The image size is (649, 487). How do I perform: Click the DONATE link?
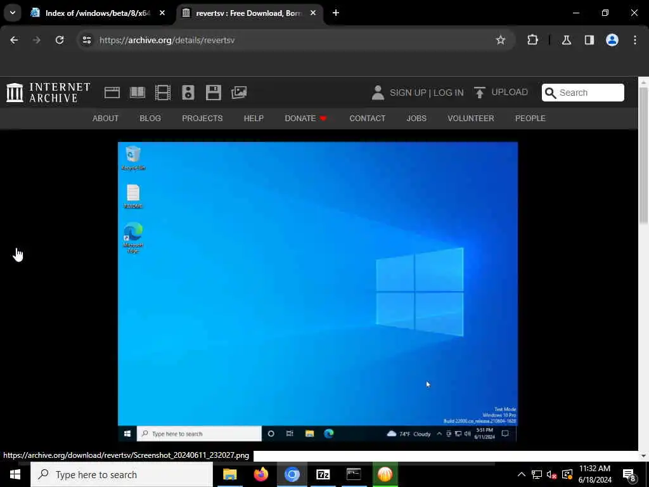pyautogui.click(x=306, y=119)
